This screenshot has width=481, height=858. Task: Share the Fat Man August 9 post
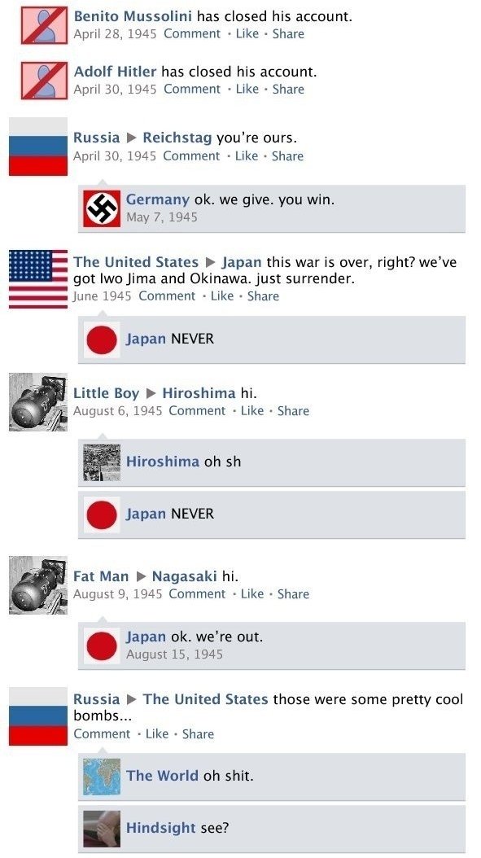293,593
